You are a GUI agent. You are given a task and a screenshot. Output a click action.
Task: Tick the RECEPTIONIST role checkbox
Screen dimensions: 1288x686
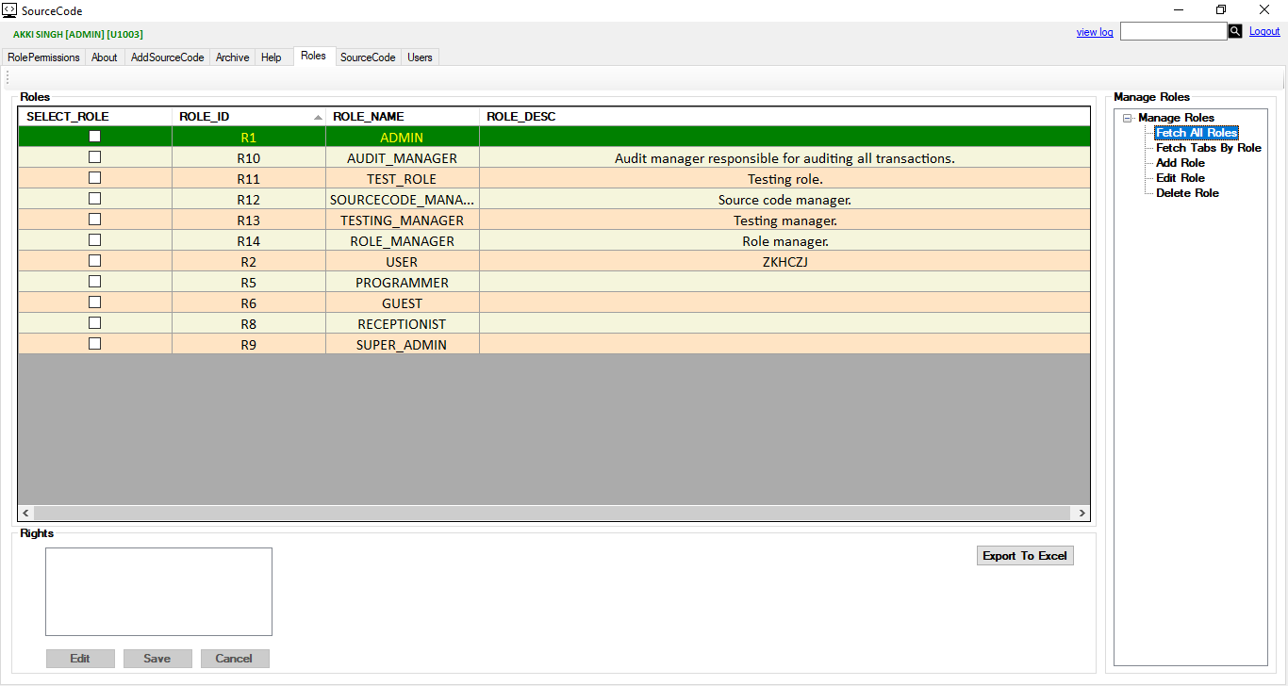click(x=94, y=323)
